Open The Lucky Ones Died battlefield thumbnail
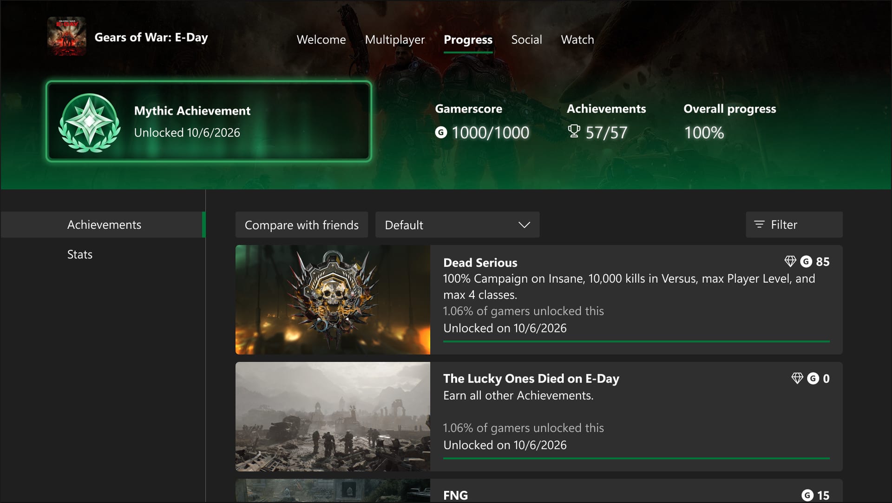 point(333,417)
